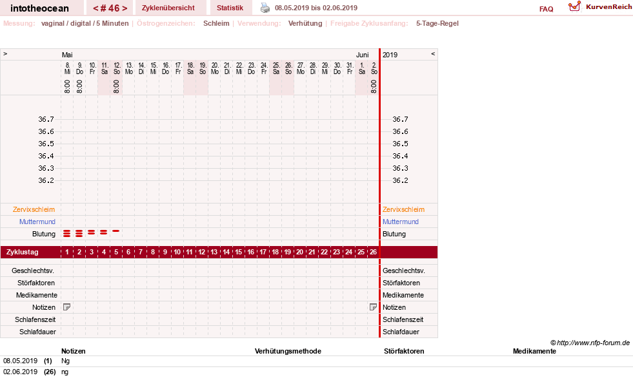The height and width of the screenshot is (389, 633).
Task: Go to next cycle with the > arrow
Action: tap(125, 8)
